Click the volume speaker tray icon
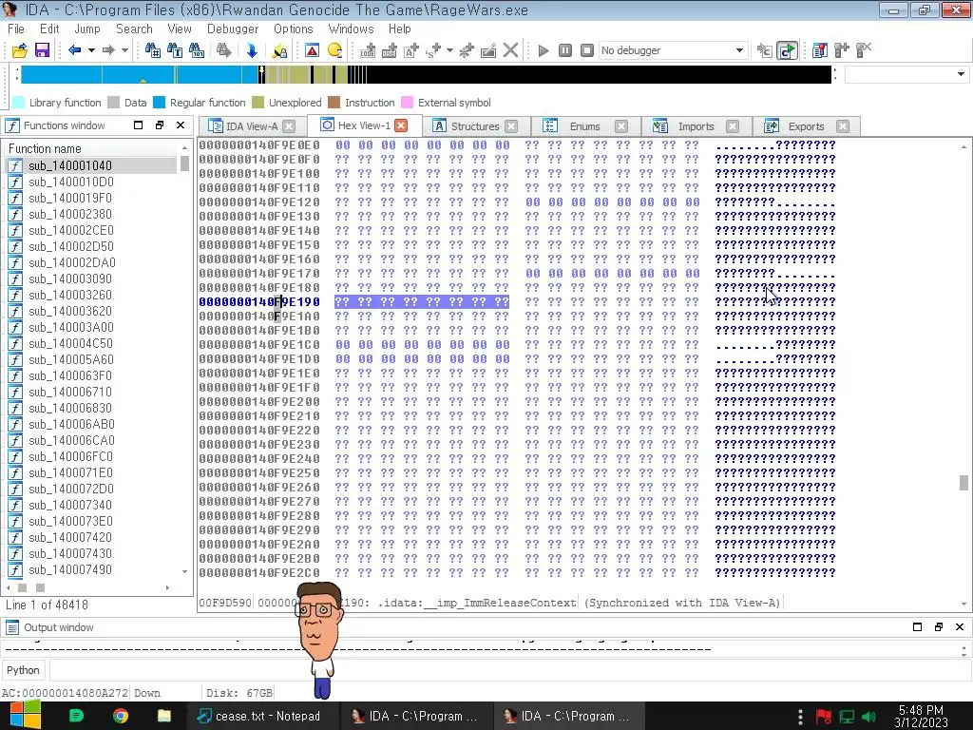The height and width of the screenshot is (730, 973). coord(868,717)
